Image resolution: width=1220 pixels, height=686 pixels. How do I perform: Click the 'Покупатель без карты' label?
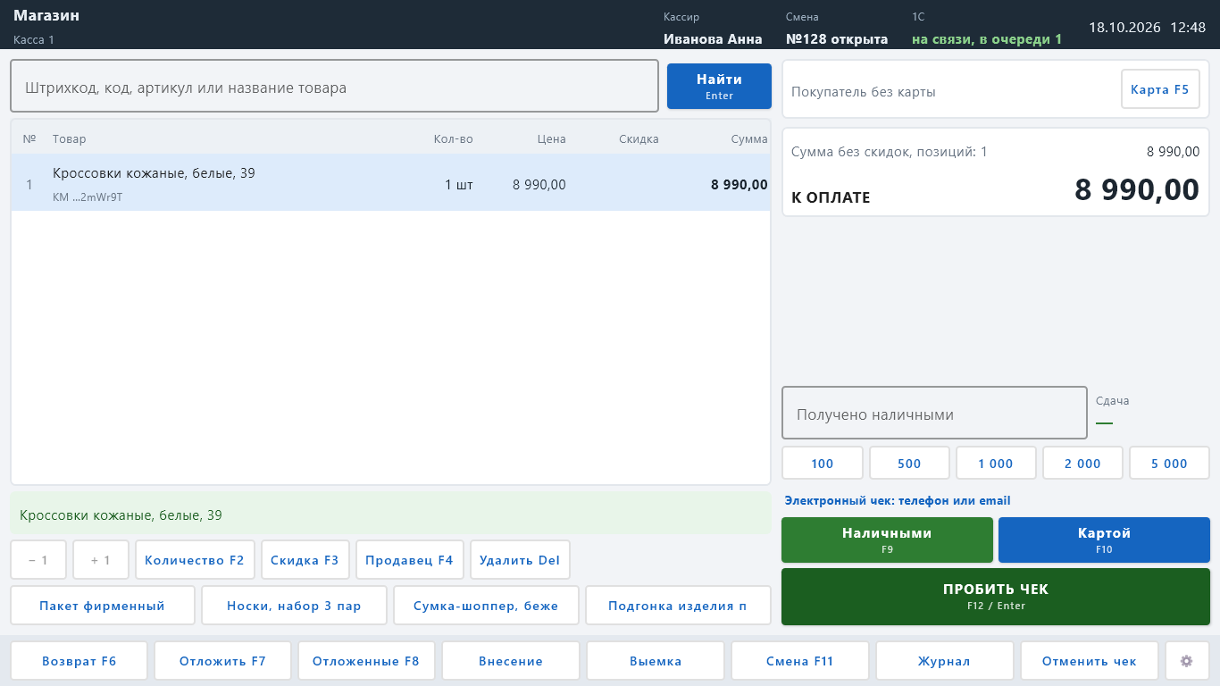click(864, 92)
